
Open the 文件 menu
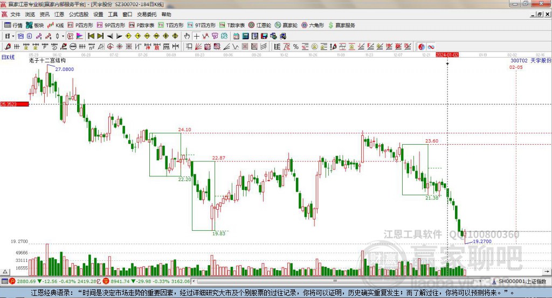coord(15,15)
